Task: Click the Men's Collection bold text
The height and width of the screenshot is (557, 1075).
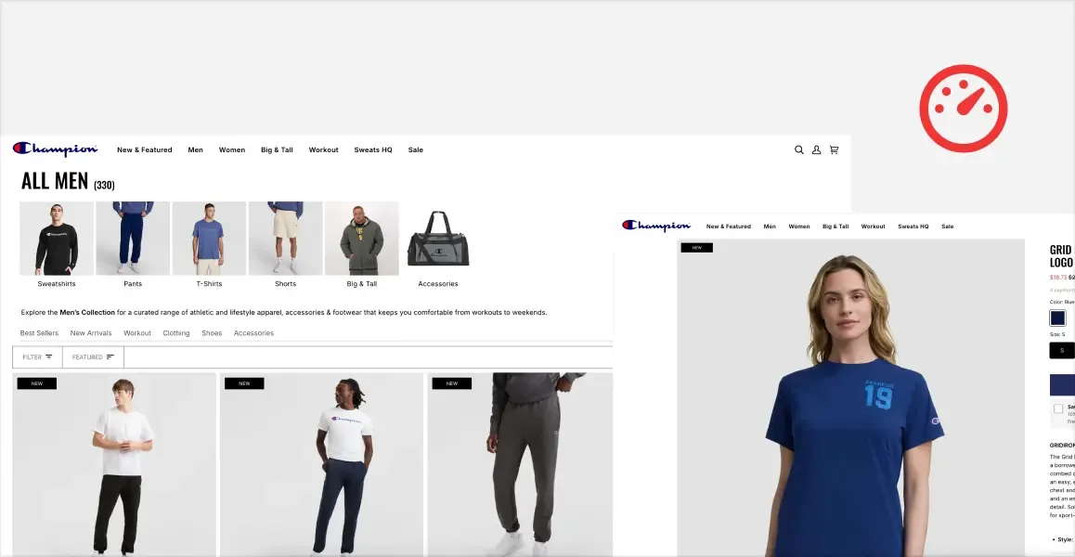Action: (87, 312)
